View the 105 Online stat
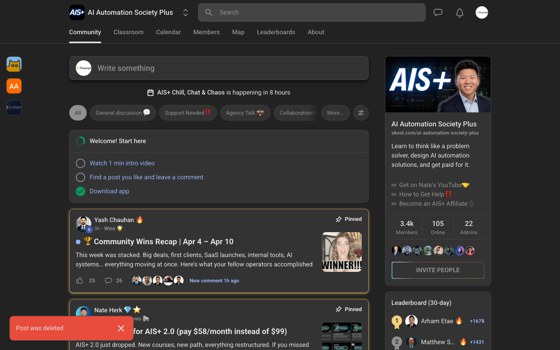 438,227
